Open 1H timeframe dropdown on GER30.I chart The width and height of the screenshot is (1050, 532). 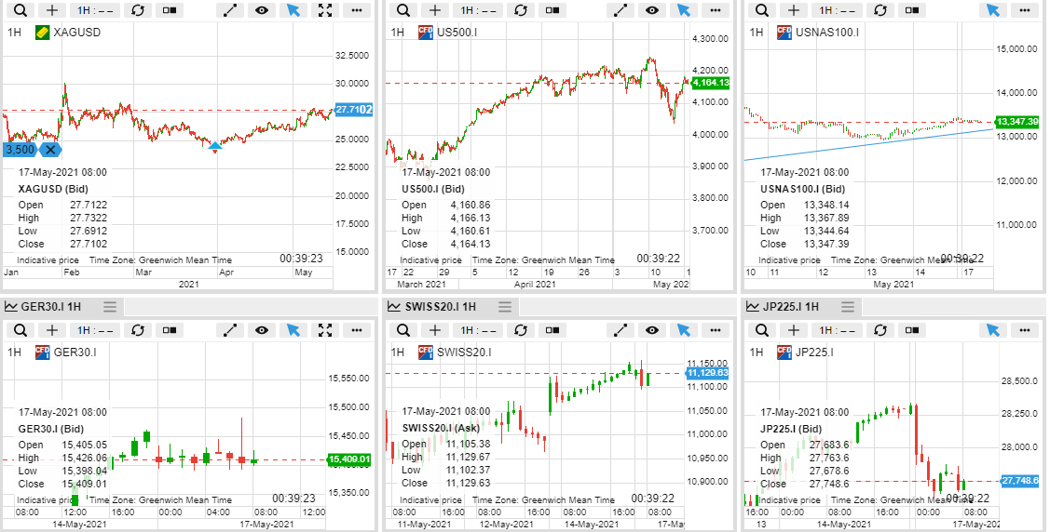(x=94, y=330)
